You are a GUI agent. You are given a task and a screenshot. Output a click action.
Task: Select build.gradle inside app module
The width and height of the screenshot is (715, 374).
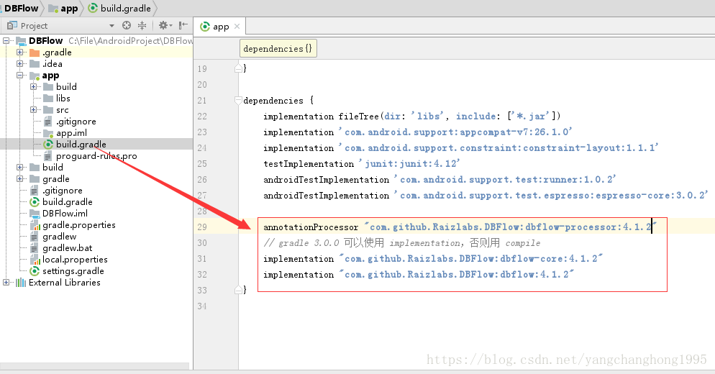(81, 144)
